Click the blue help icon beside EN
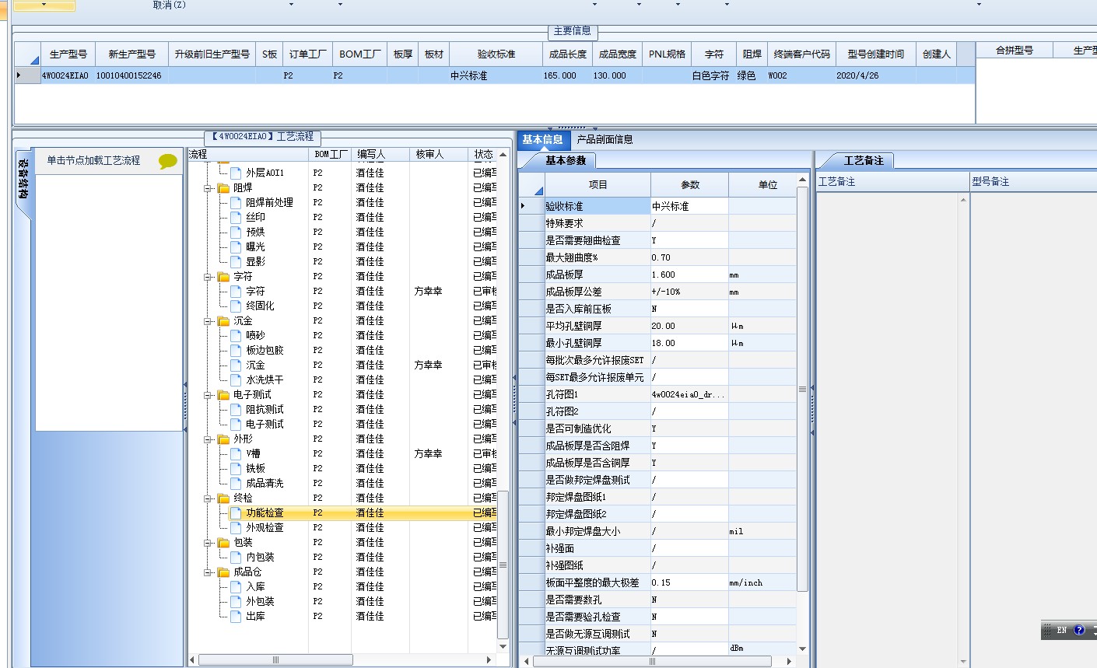 (1078, 630)
